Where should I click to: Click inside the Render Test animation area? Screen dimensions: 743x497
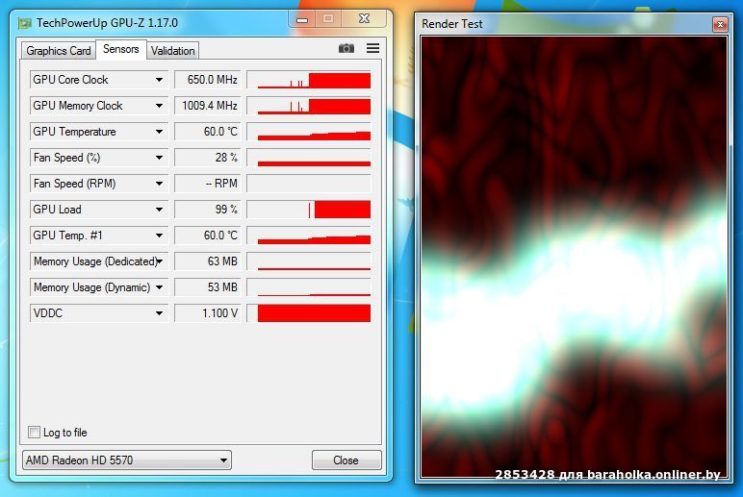574,258
